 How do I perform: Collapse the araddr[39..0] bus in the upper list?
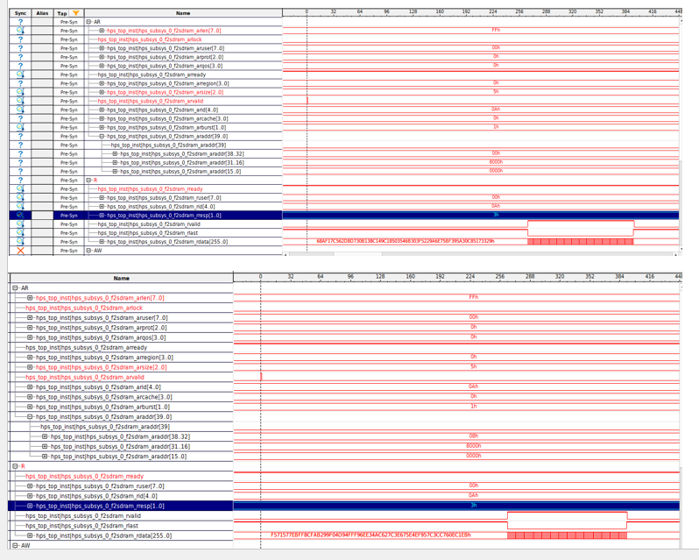coord(102,136)
